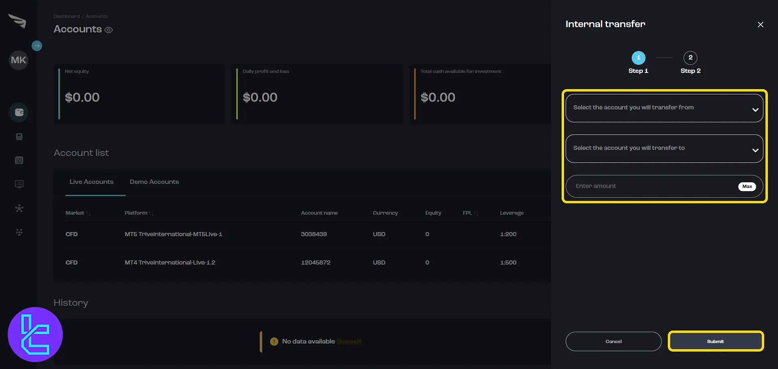
Task: Click the Equity column header
Action: tap(433, 213)
